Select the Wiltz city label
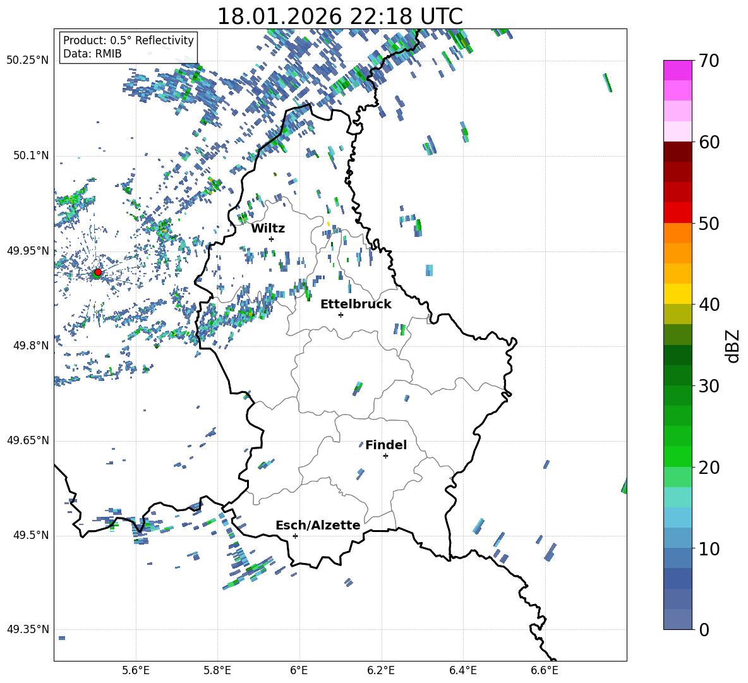Image resolution: width=748 pixels, height=683 pixels. (268, 228)
